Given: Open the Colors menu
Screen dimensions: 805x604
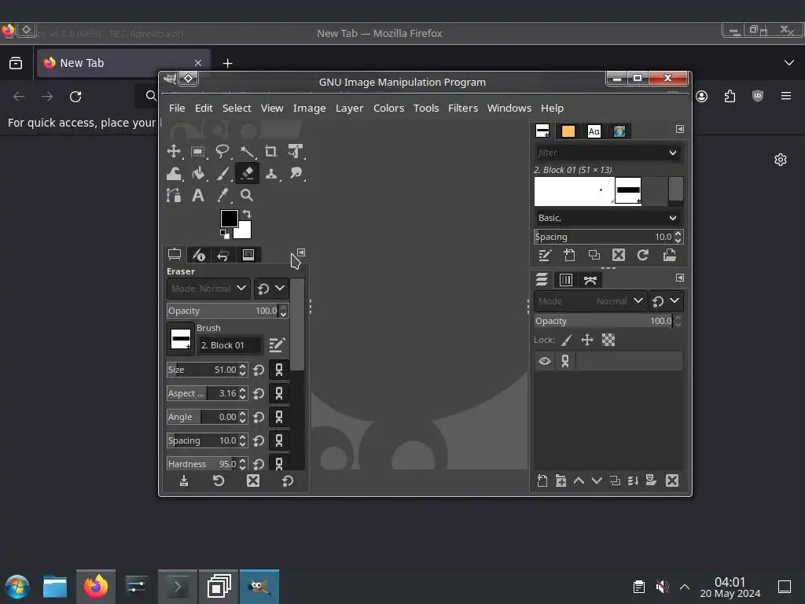Looking at the screenshot, I should pos(388,109).
